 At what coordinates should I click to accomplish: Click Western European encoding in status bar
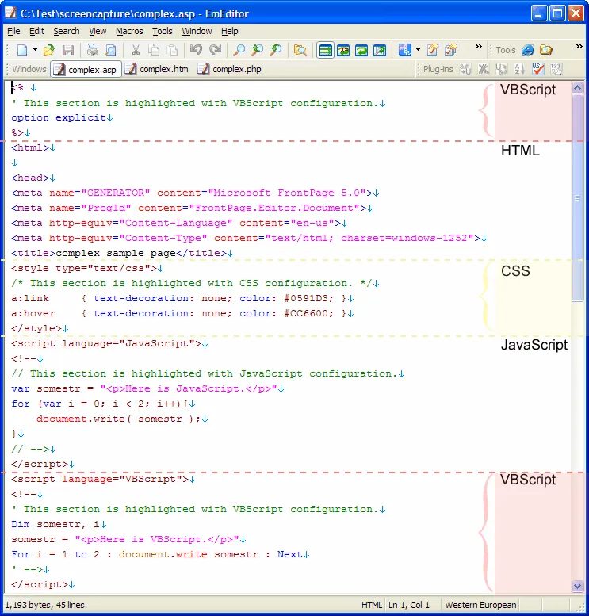[480, 605]
